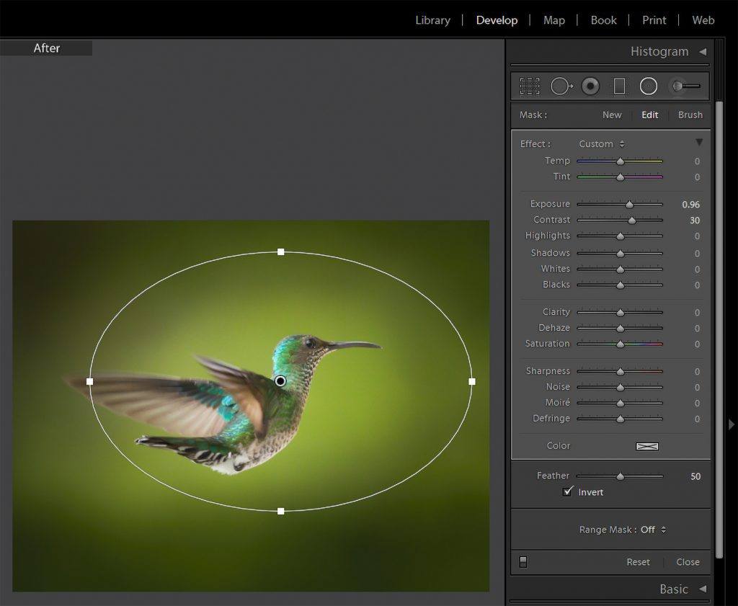738x606 pixels.
Task: Open the Effect Custom preset dropdown
Action: [x=602, y=144]
